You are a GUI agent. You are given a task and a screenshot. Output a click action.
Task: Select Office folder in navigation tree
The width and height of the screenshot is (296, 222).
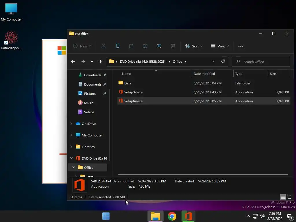pyautogui.click(x=88, y=167)
